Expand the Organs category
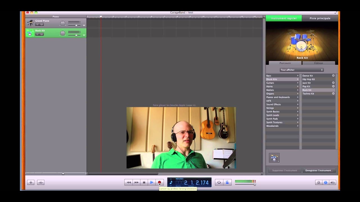The image size is (360, 202). (x=282, y=94)
